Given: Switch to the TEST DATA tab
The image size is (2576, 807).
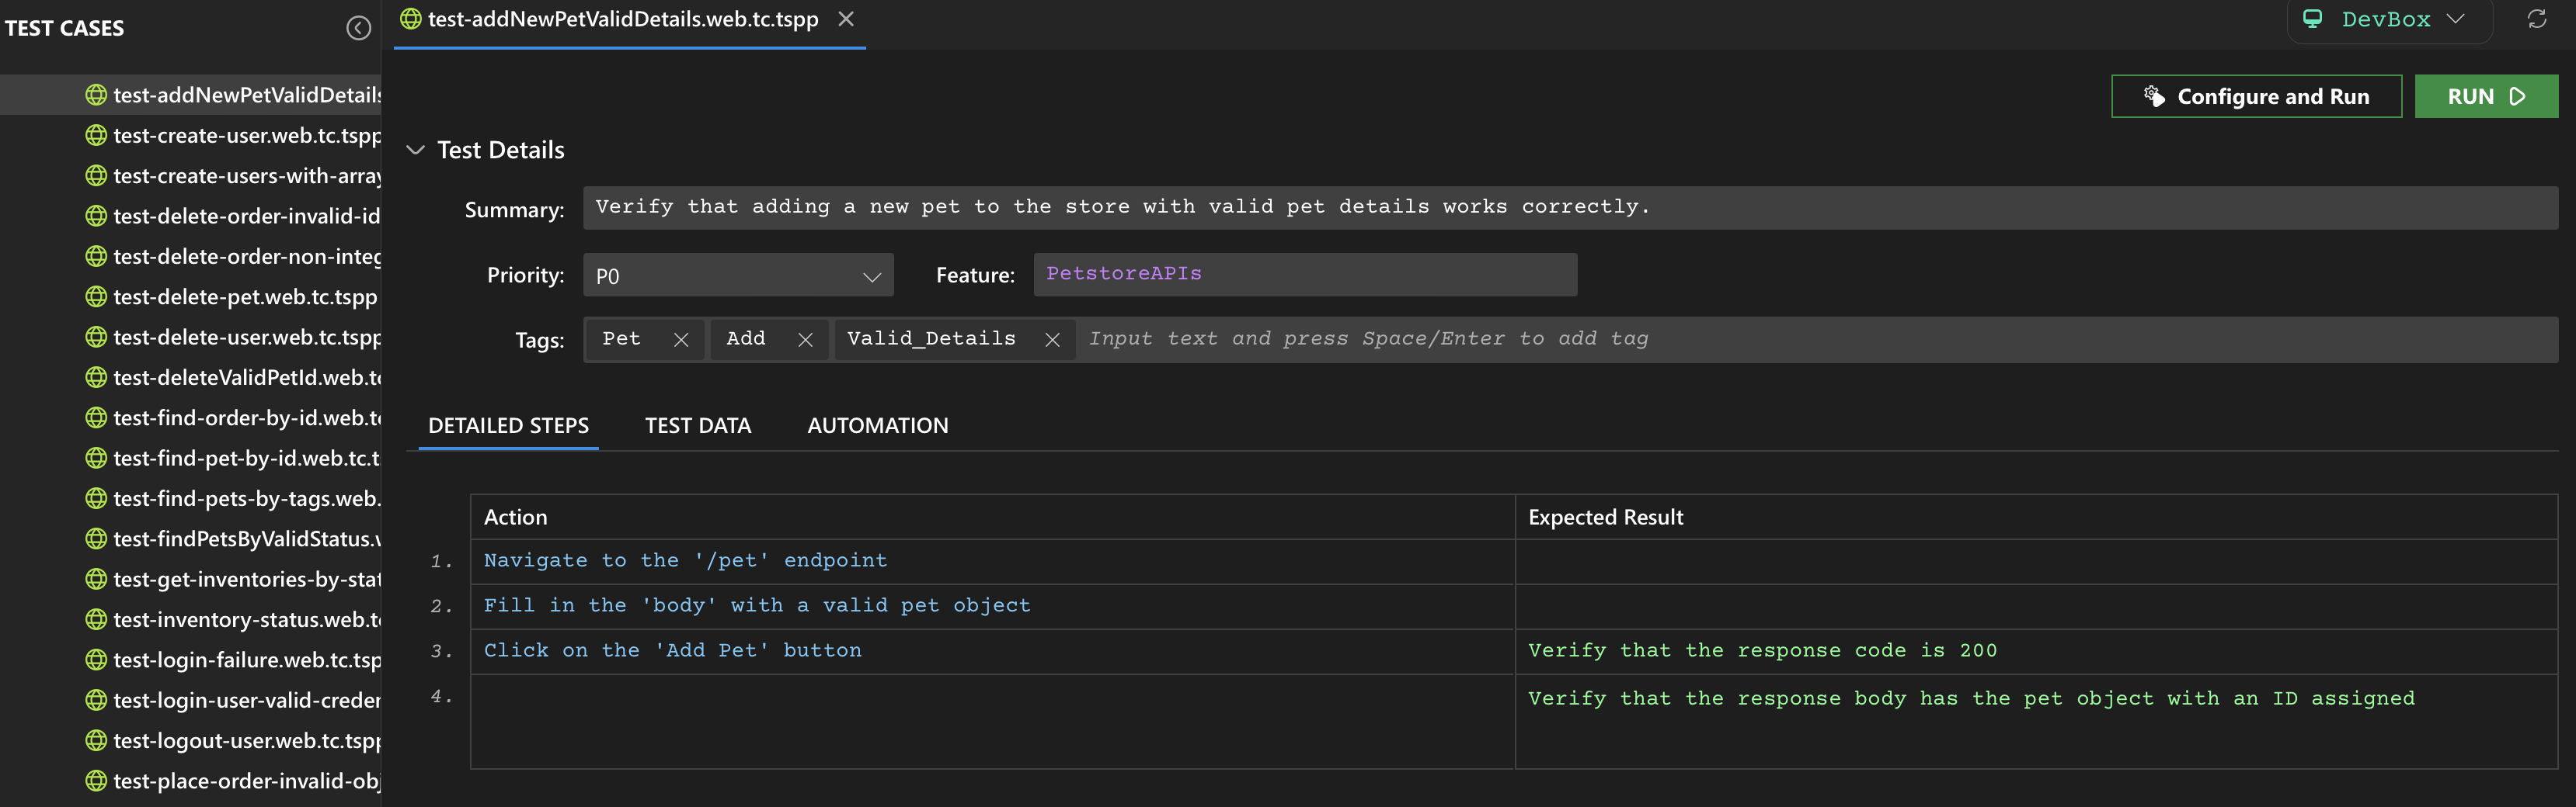Looking at the screenshot, I should (698, 424).
